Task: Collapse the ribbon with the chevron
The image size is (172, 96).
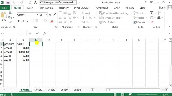Action: coord(170,27)
